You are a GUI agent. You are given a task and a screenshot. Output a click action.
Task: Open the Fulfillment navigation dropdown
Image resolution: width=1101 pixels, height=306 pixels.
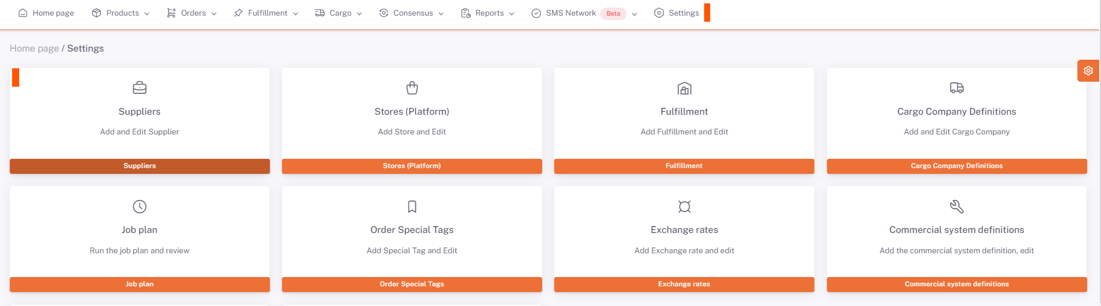tap(266, 13)
